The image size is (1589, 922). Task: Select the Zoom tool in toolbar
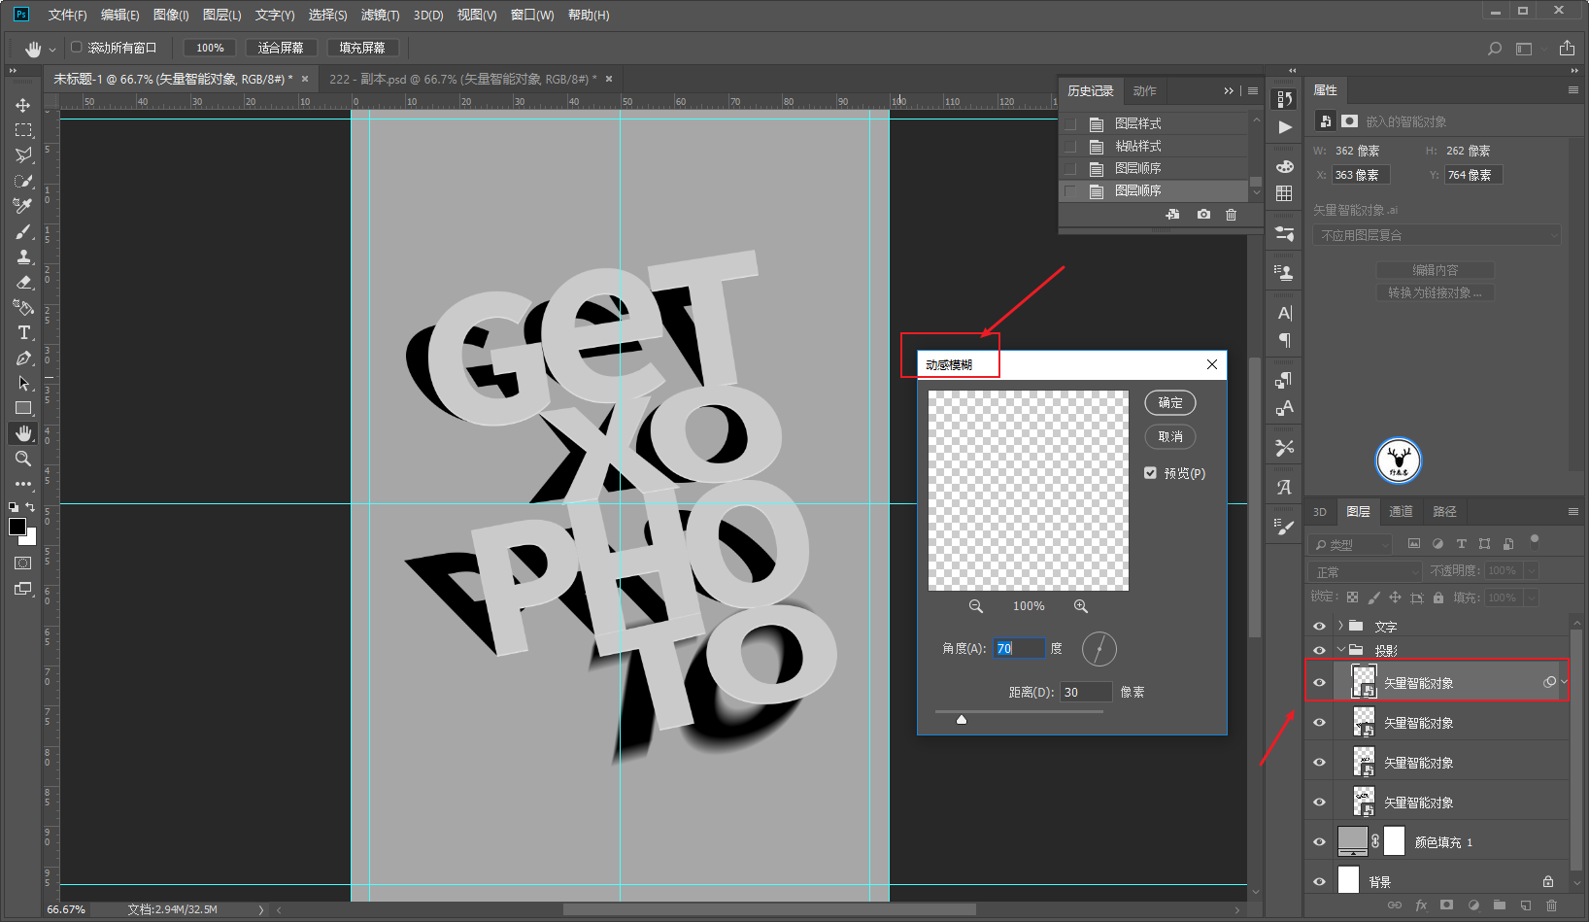coord(23,459)
